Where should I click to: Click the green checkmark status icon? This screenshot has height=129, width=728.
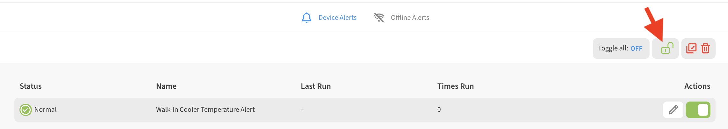click(26, 110)
